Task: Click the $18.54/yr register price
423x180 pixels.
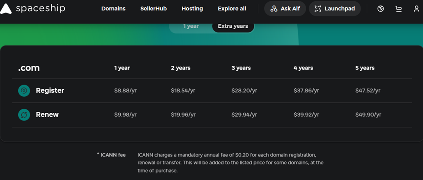Action: tap(183, 91)
